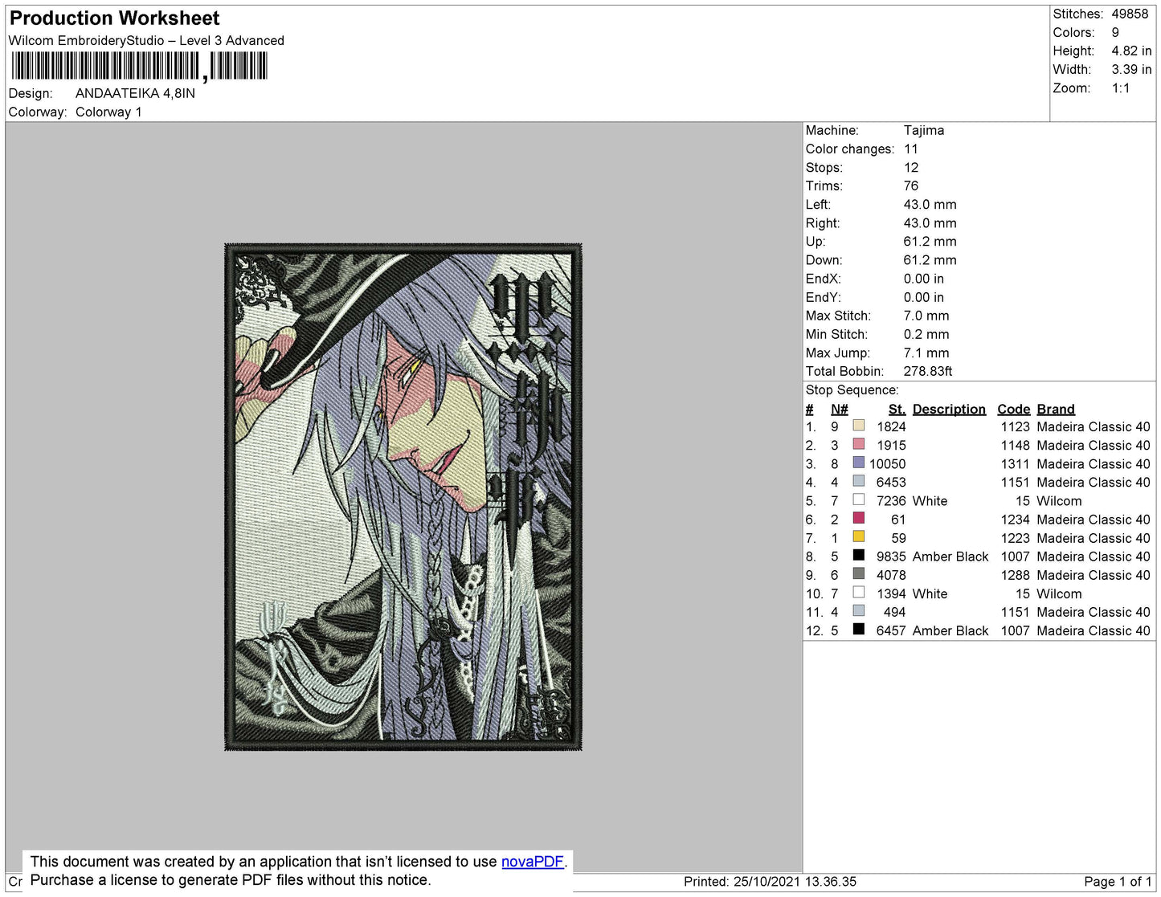Click the crimson swatch for code 1234
Viewport: 1161px width, 897px height.
click(x=859, y=518)
